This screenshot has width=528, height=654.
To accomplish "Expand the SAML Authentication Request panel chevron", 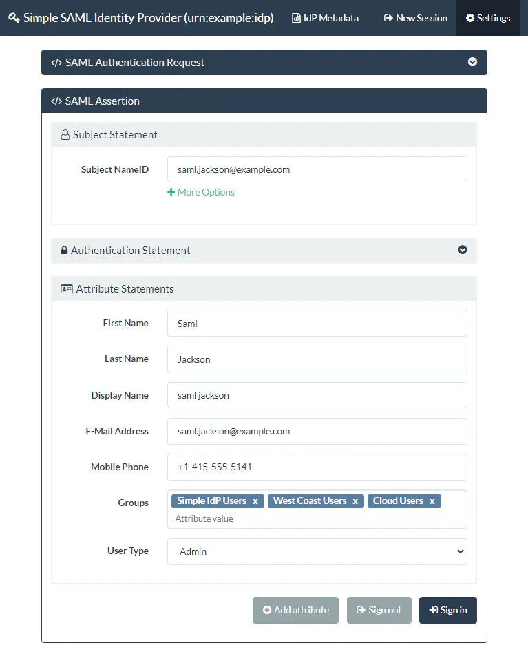I will coord(472,62).
